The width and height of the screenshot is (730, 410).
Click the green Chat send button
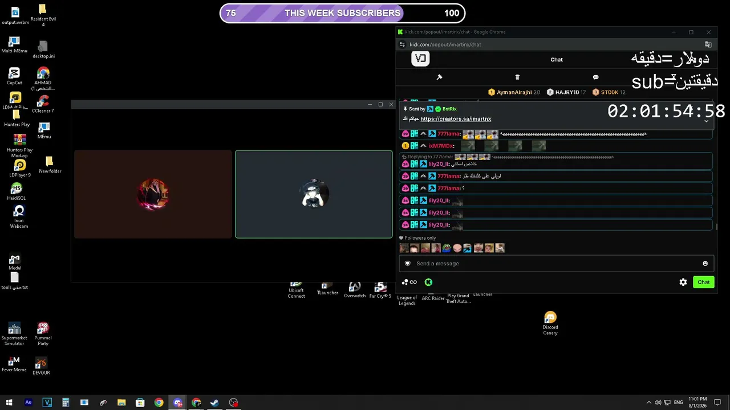coord(704,282)
